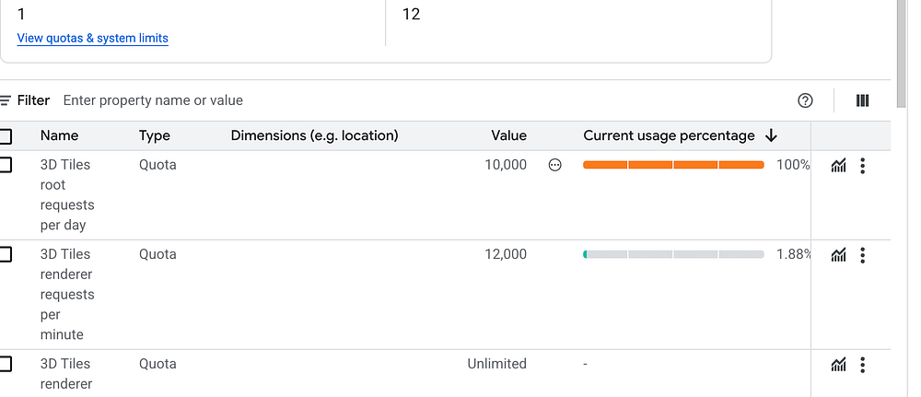The image size is (921, 397).
Task: Check the 3D Tiles renderer requests per minute row
Action: tap(6, 254)
